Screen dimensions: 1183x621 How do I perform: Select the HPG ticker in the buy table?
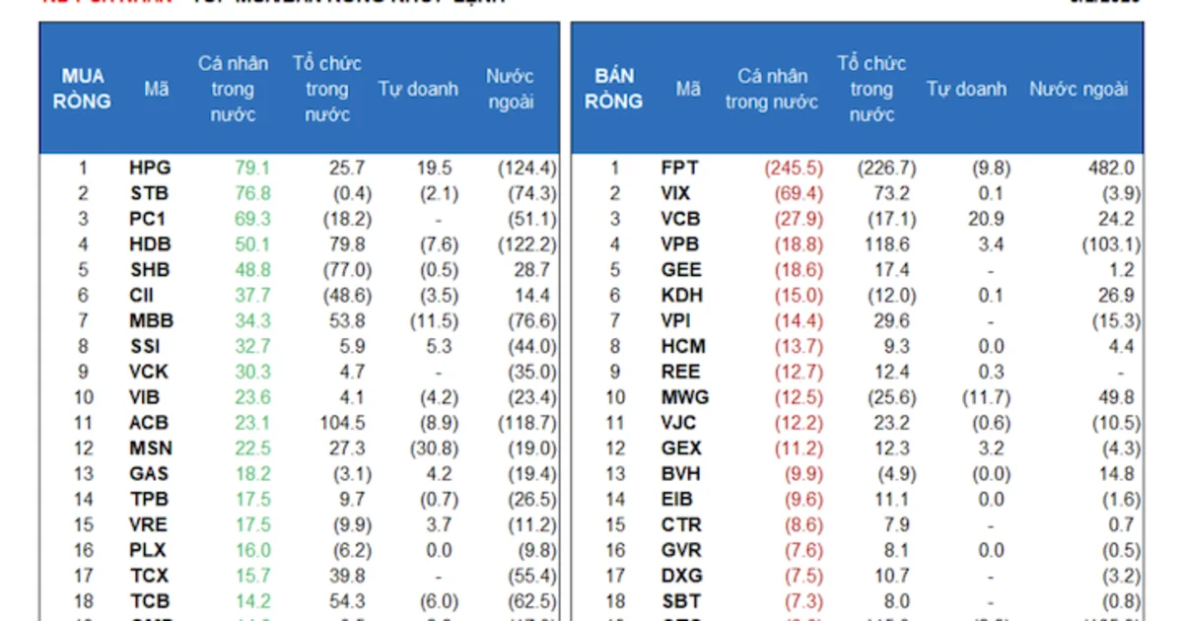(150, 169)
